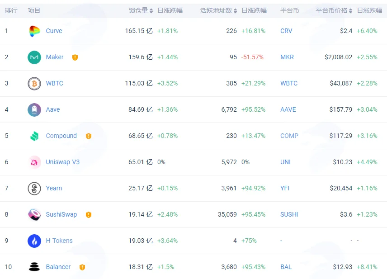Open the Curve project link
Viewport: 387px width, 279px height.
tap(54, 31)
